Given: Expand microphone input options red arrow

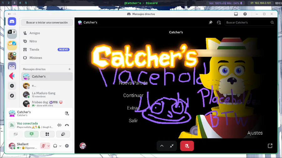Looking at the screenshot, I should tap(49, 146).
